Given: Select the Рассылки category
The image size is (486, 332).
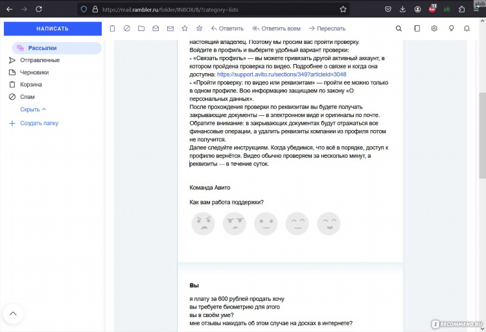Looking at the screenshot, I should pyautogui.click(x=57, y=48).
